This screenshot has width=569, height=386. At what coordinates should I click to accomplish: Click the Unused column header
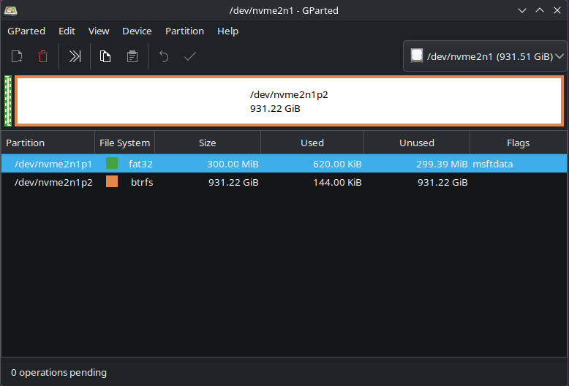pyautogui.click(x=417, y=143)
